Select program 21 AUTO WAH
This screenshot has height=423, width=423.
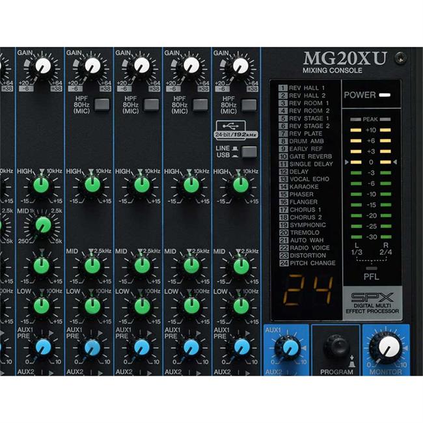pos(301,240)
